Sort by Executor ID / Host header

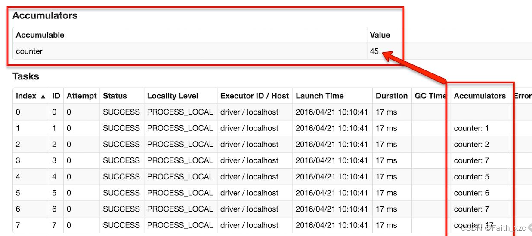tap(254, 96)
